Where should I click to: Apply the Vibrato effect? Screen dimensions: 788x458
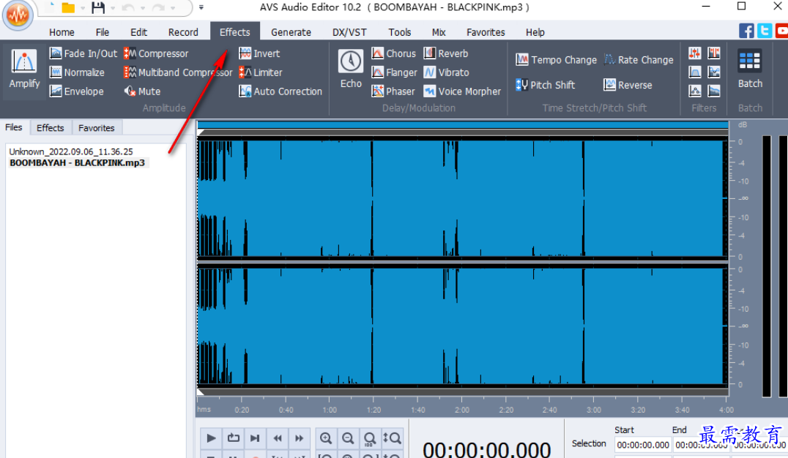(446, 72)
